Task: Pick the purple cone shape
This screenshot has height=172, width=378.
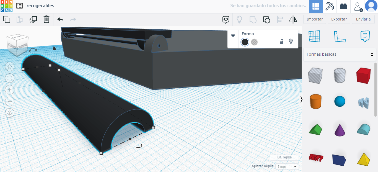Action: [340, 130]
